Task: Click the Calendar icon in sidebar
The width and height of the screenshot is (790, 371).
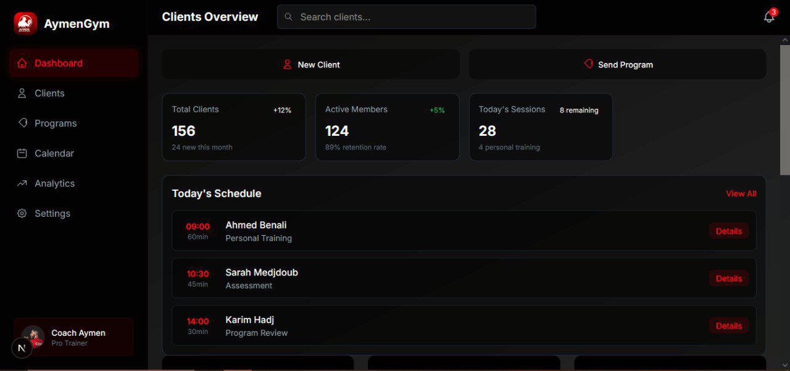Action: (22, 153)
